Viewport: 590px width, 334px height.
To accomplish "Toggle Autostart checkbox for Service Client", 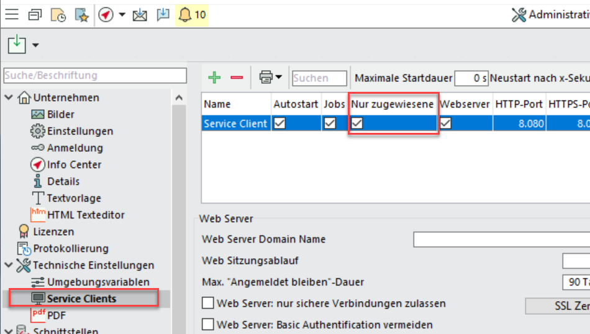I will pos(280,124).
